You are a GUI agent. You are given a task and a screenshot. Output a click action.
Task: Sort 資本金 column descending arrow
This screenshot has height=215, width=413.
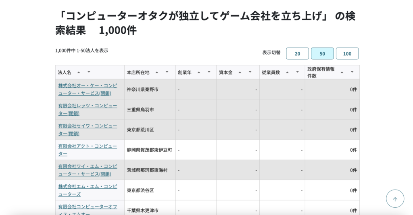click(250, 72)
